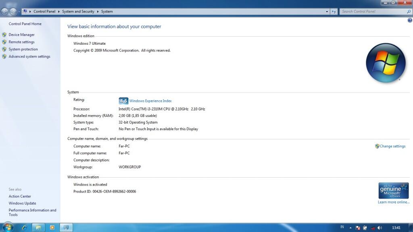413x232 pixels.
Task: Click the 4,5 rating badge
Action: click(123, 101)
